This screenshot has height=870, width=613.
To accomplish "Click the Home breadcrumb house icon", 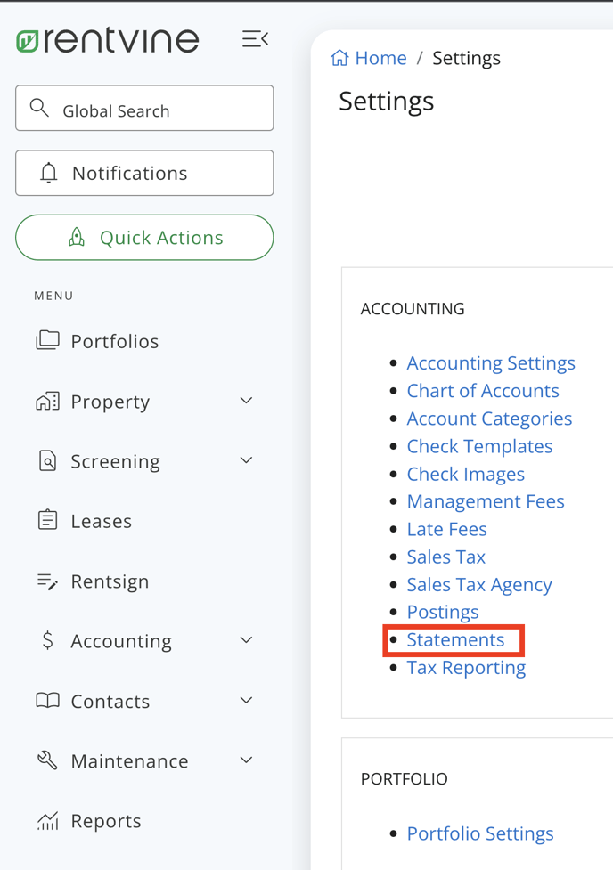I will tap(339, 57).
